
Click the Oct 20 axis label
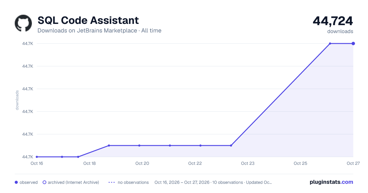pyautogui.click(x=142, y=163)
